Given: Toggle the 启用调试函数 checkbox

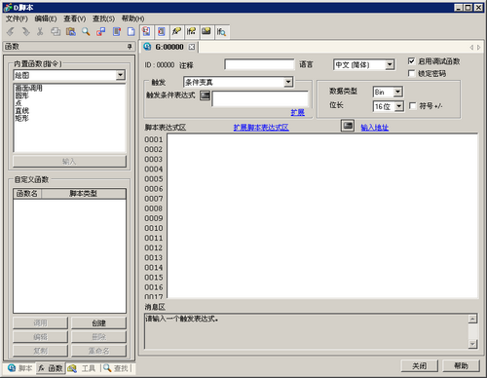Looking at the screenshot, I should coord(411,61).
